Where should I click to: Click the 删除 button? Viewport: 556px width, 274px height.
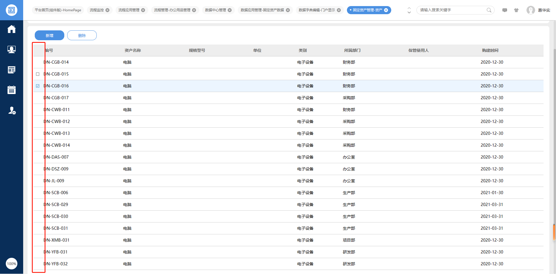(x=82, y=35)
